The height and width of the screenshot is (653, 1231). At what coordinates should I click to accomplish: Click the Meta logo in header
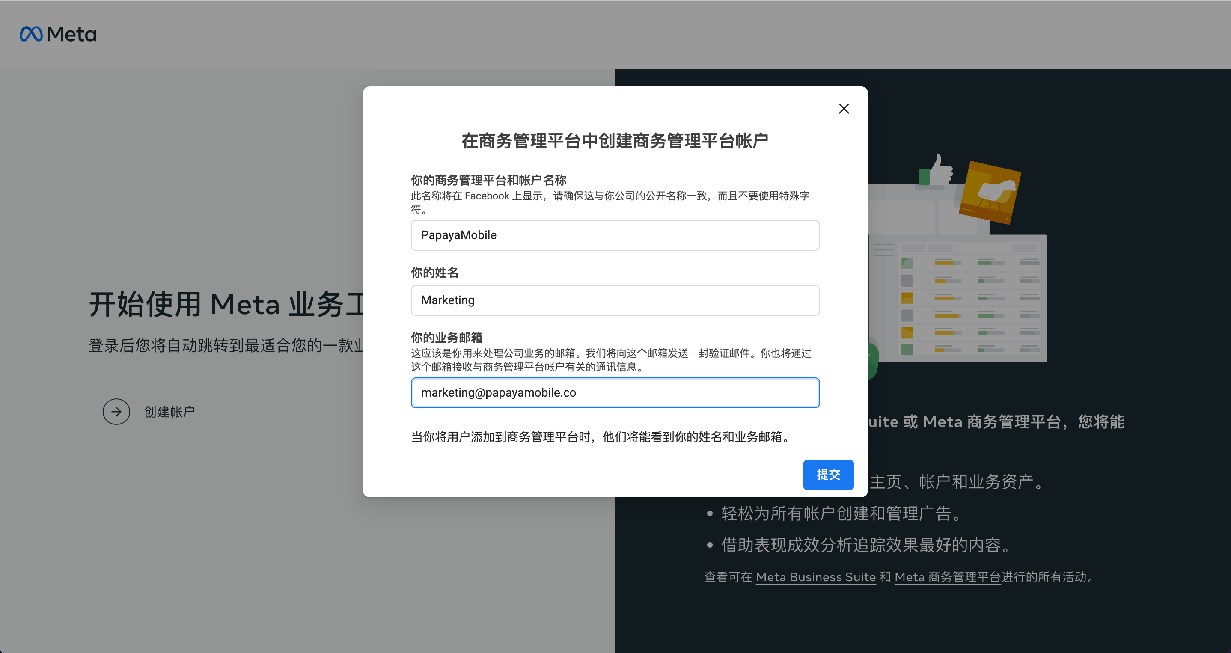(x=58, y=34)
